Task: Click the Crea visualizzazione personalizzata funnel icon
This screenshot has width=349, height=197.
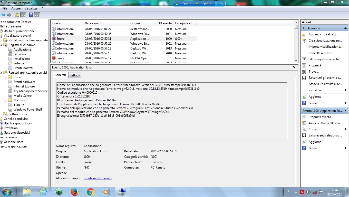Action: tap(304, 41)
